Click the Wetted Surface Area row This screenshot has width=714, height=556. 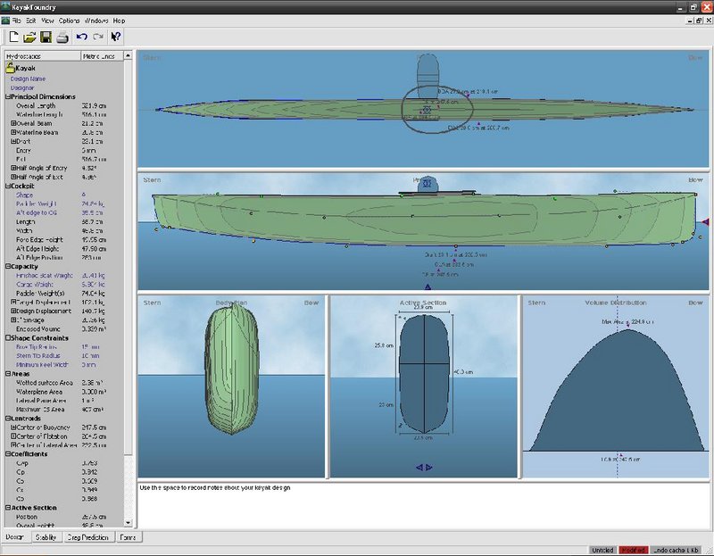(x=64, y=383)
